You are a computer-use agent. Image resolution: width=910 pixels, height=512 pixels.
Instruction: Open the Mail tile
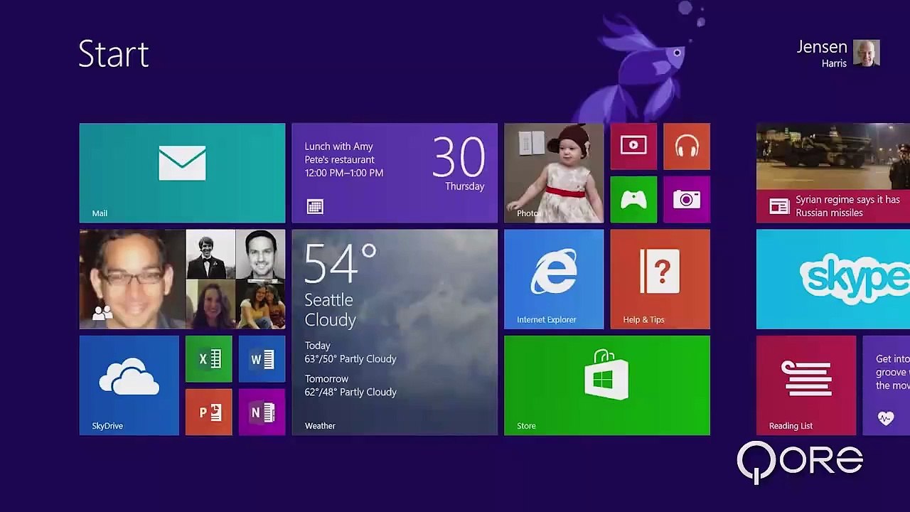pos(182,173)
